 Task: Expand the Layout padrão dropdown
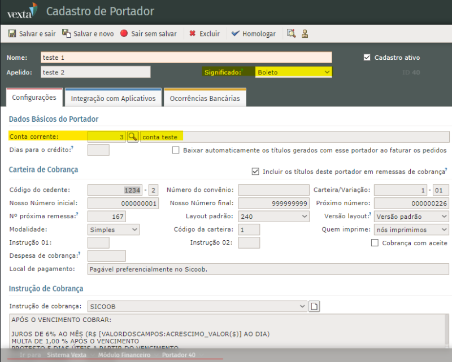pyautogui.click(x=273, y=217)
